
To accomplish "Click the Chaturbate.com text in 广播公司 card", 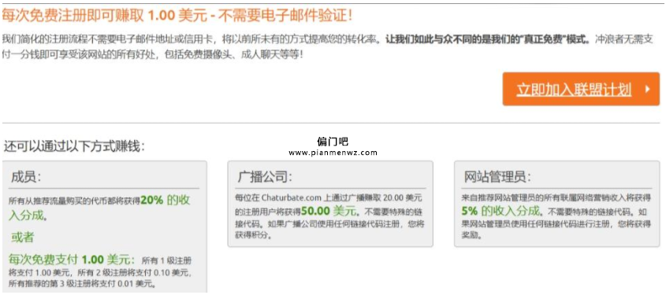I will click(292, 198).
